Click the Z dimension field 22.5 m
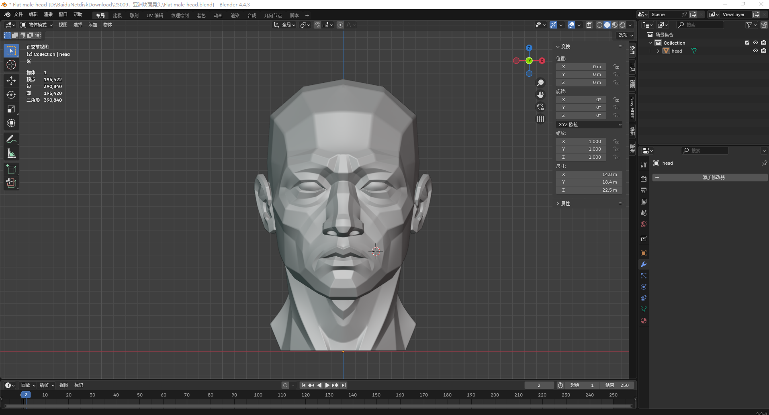 click(x=589, y=190)
